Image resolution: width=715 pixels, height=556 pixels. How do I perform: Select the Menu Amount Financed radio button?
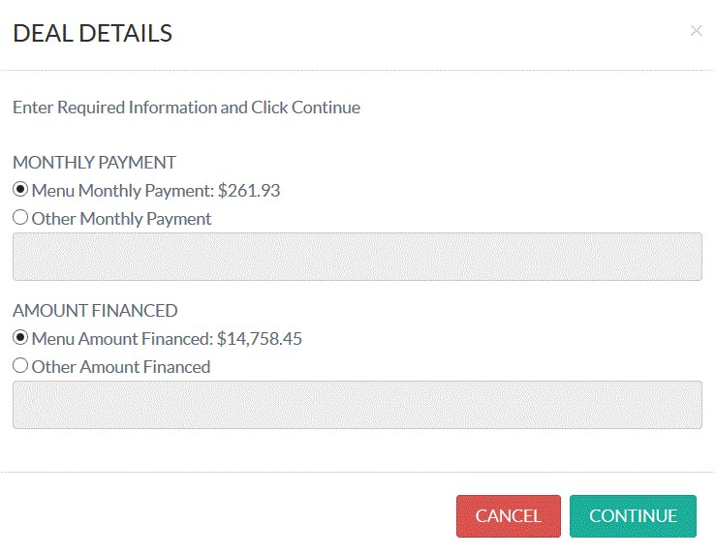pos(20,337)
